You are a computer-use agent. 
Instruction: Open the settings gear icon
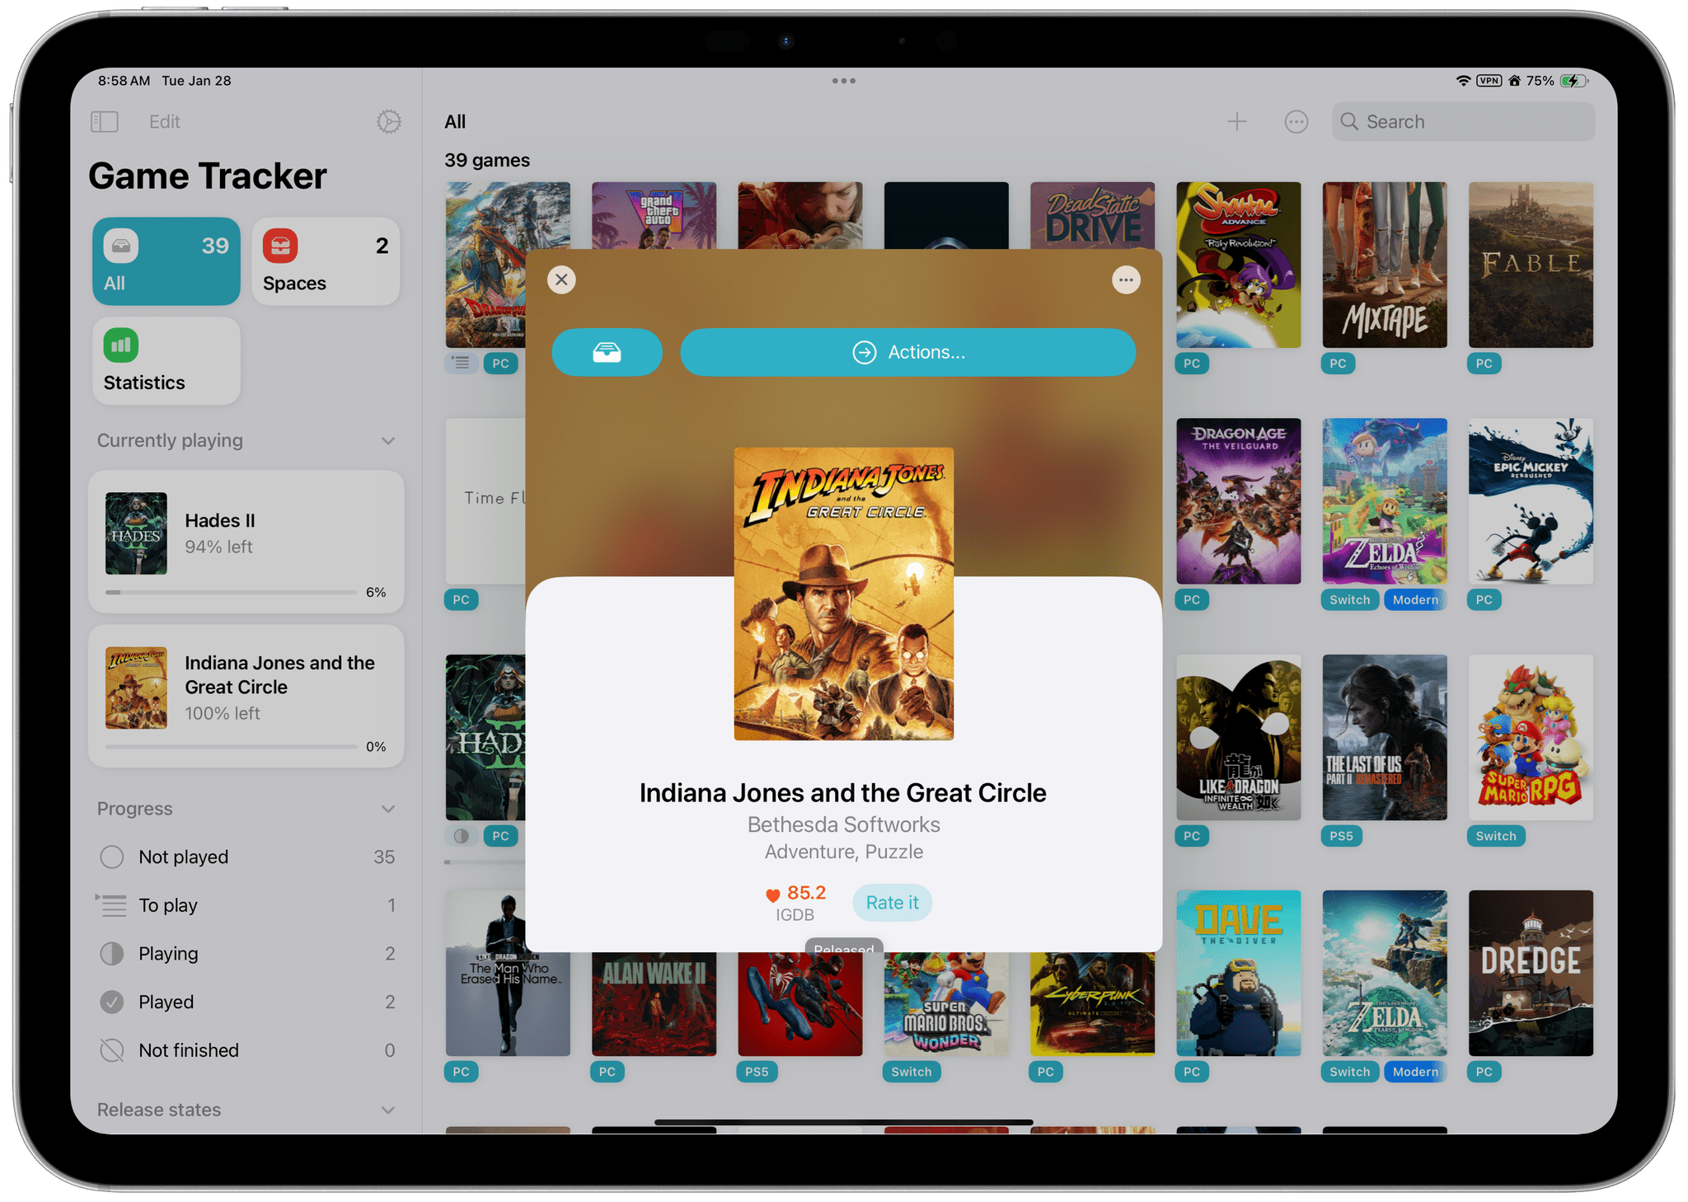[388, 122]
